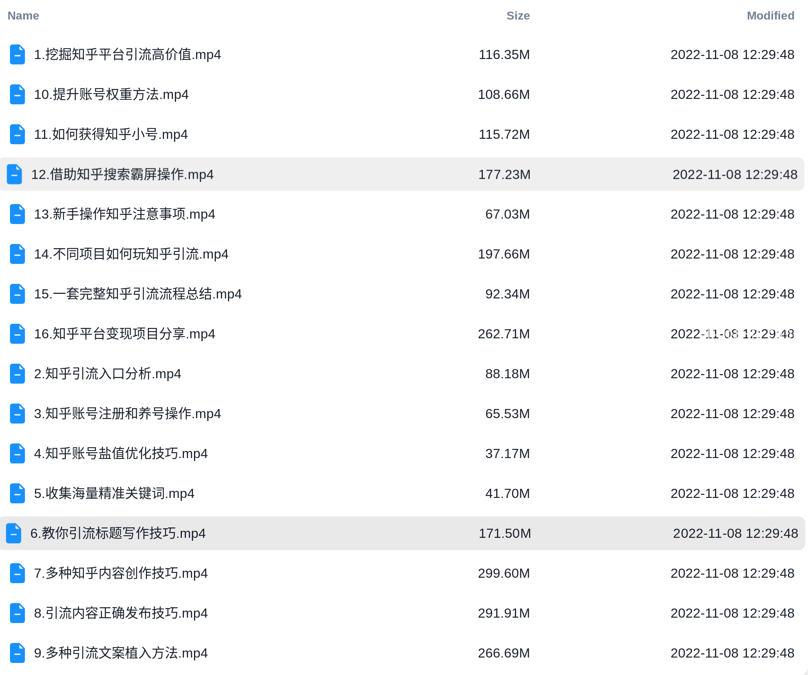Sort by the Modified column header
This screenshot has height=675, width=808.
[770, 16]
